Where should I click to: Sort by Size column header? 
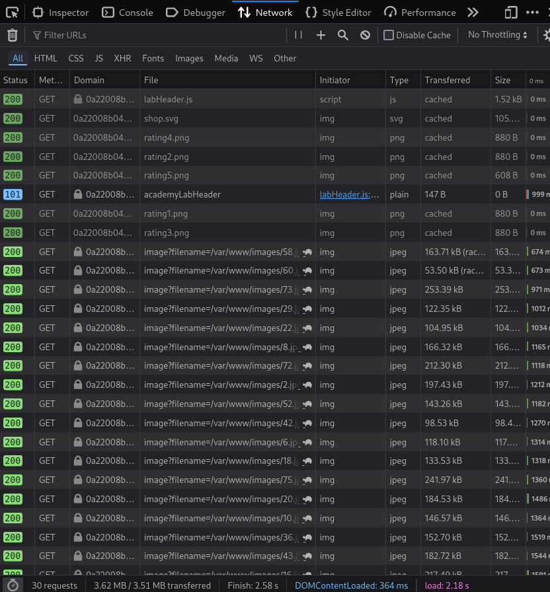[x=508, y=80]
